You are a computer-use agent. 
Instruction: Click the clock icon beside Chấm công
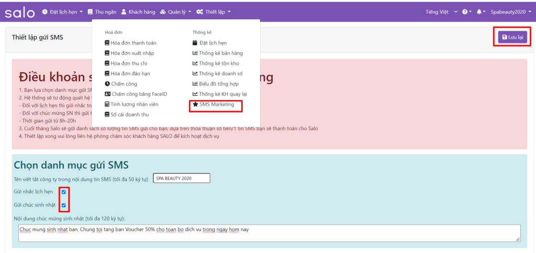107,84
